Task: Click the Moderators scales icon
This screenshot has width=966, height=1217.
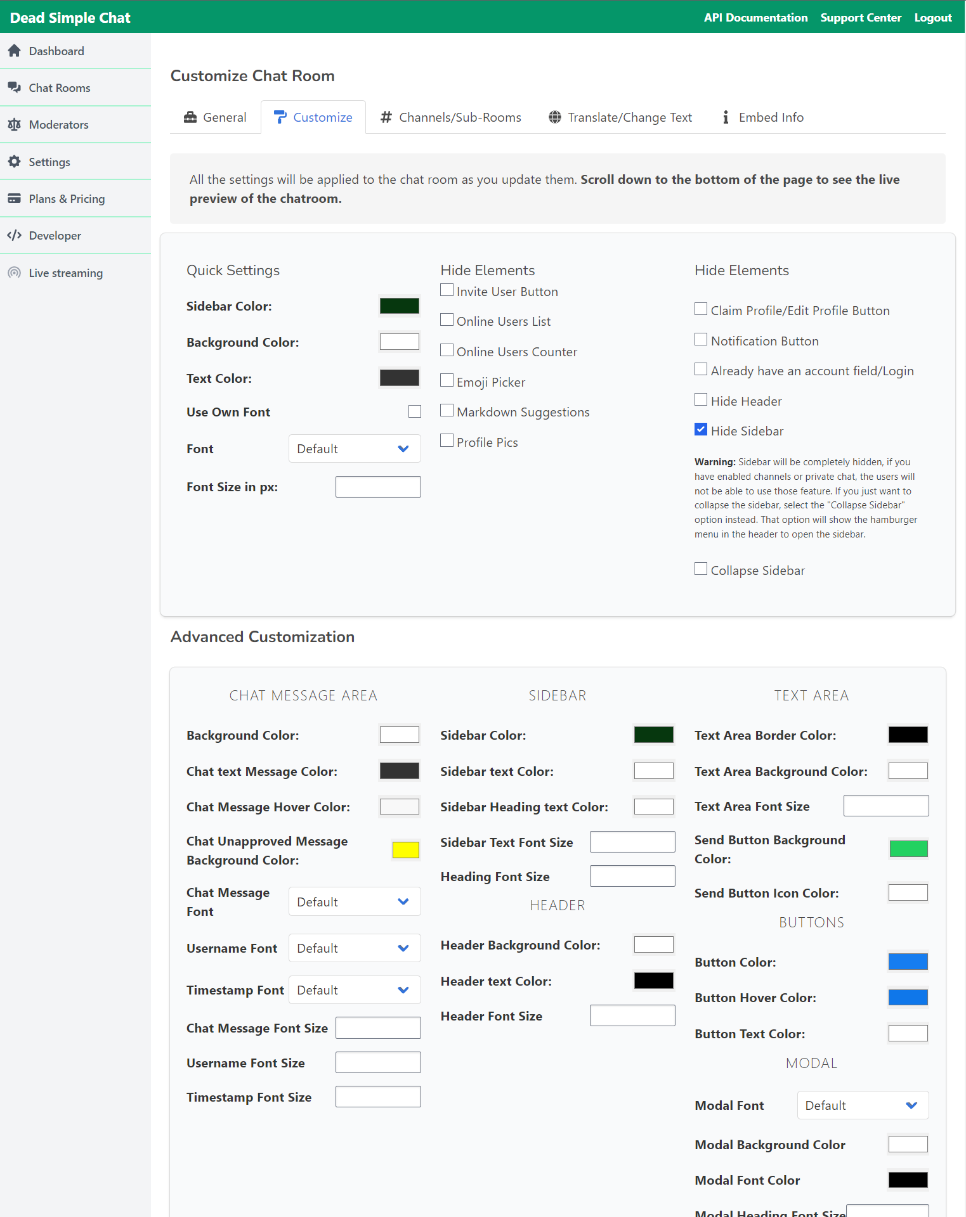Action: pos(15,124)
